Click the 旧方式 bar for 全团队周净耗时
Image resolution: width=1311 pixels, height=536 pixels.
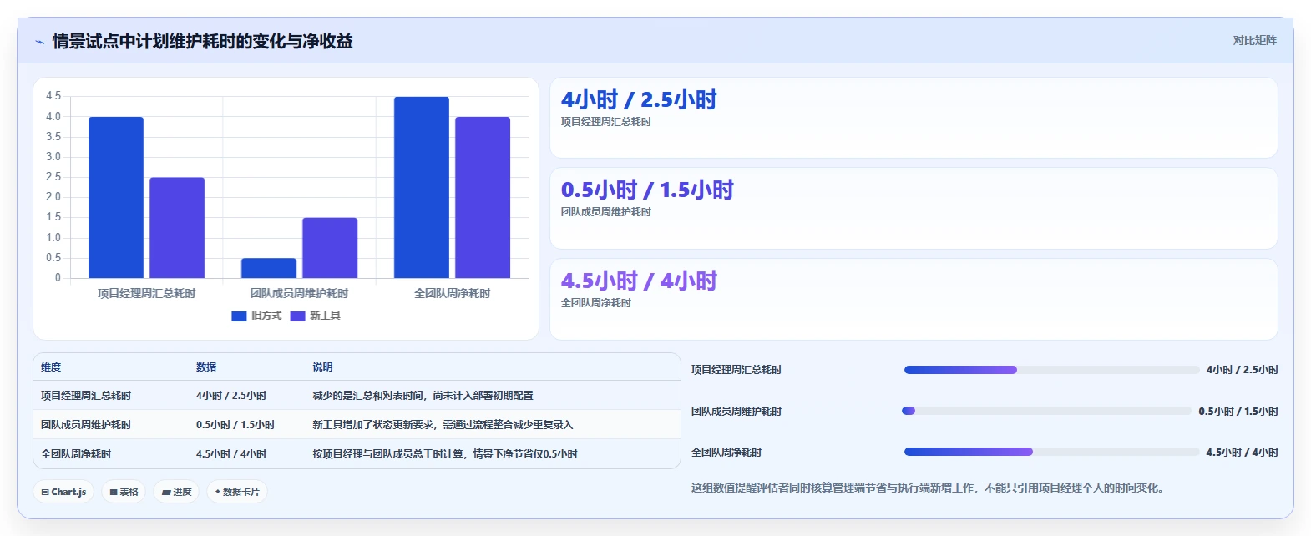coord(422,187)
